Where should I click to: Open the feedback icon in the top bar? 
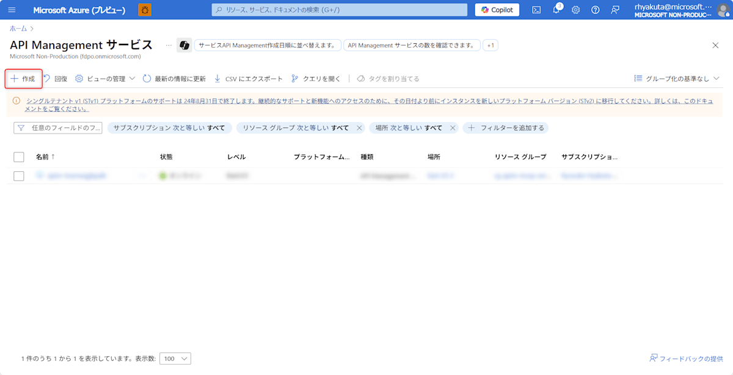coord(615,10)
